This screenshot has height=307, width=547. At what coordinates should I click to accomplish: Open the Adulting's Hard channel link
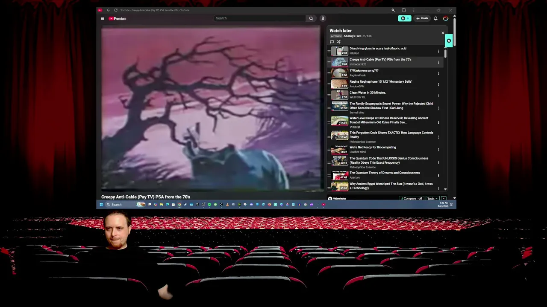(353, 36)
